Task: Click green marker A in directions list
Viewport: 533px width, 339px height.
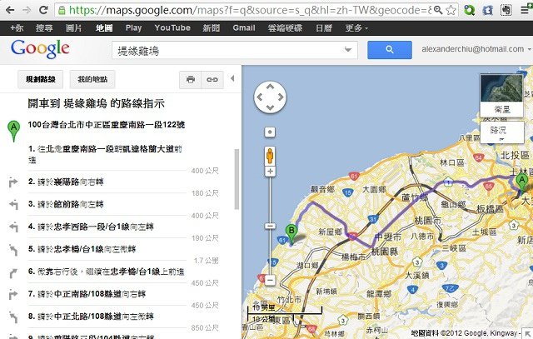Action: click(13, 131)
